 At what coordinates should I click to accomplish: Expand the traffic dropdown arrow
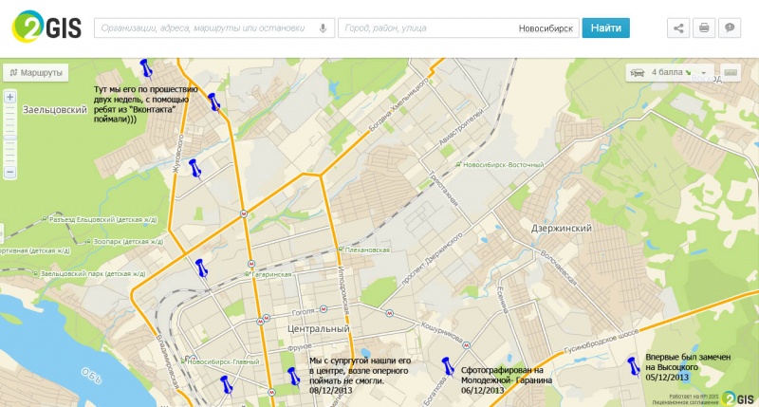[x=703, y=72]
